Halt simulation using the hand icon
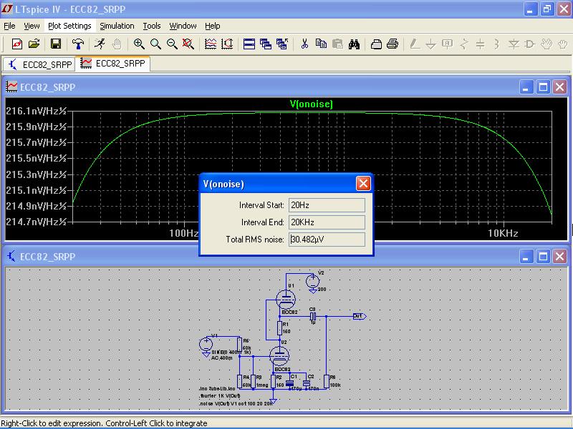 [x=117, y=44]
